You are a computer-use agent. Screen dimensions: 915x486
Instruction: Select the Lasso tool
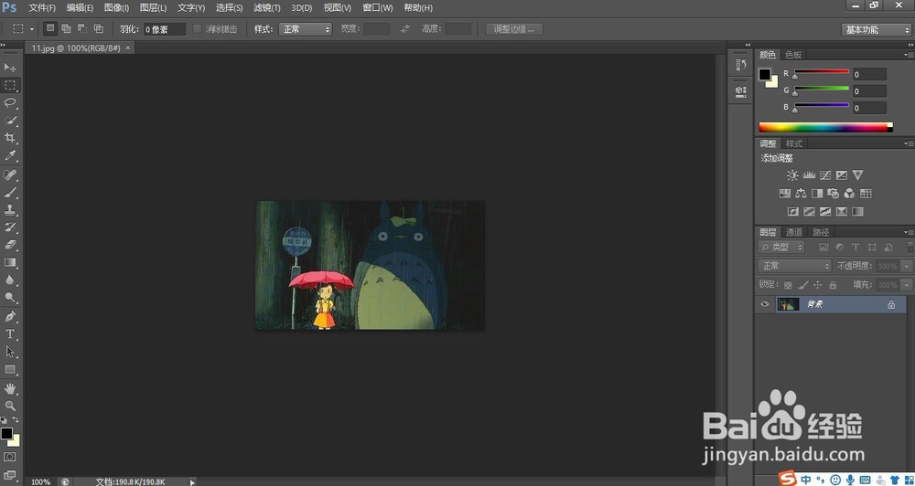tap(10, 102)
